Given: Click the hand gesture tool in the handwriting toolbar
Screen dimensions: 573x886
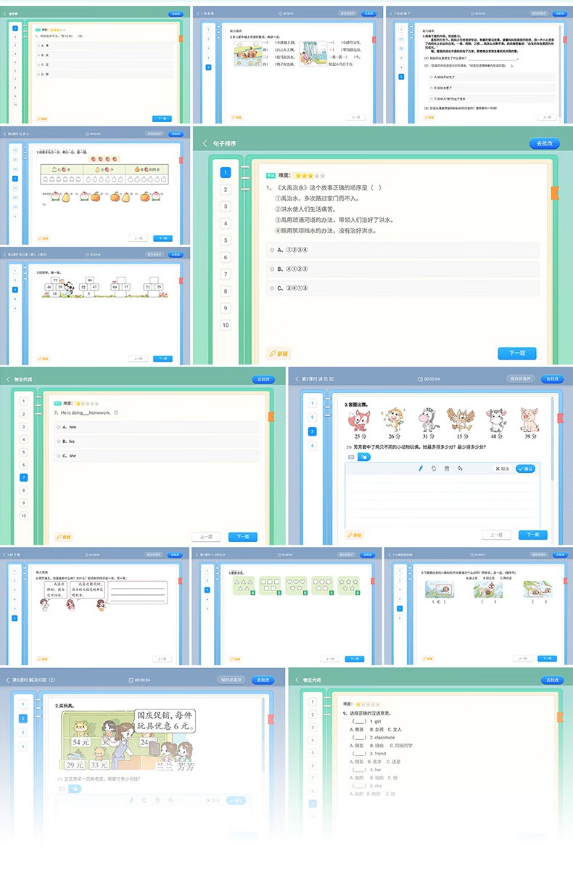Looking at the screenshot, I should 433,468.
